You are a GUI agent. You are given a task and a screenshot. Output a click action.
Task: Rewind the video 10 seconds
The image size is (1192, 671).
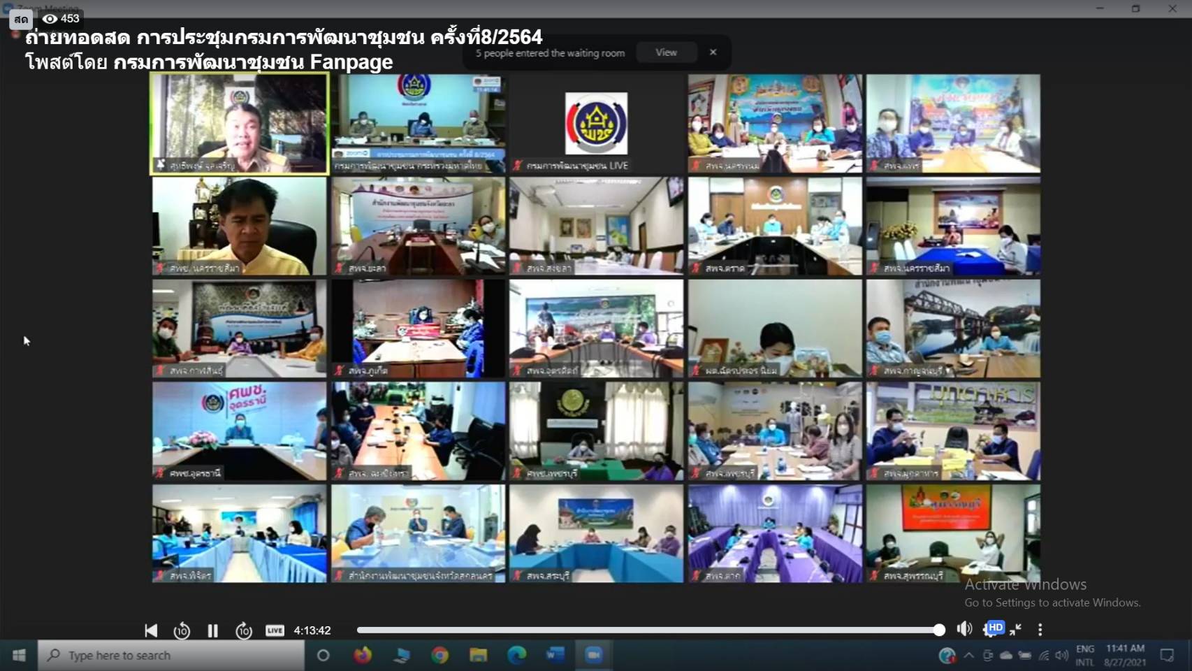click(x=182, y=630)
